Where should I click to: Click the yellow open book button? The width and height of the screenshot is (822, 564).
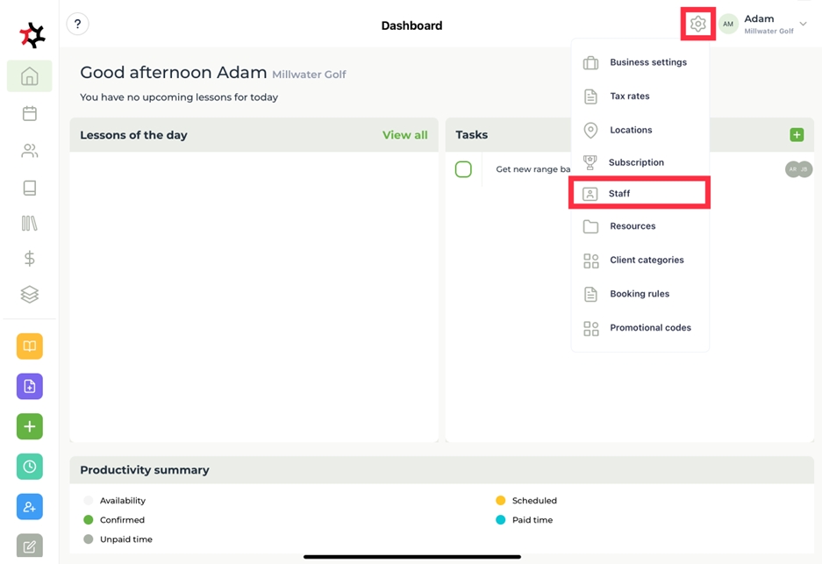[29, 346]
